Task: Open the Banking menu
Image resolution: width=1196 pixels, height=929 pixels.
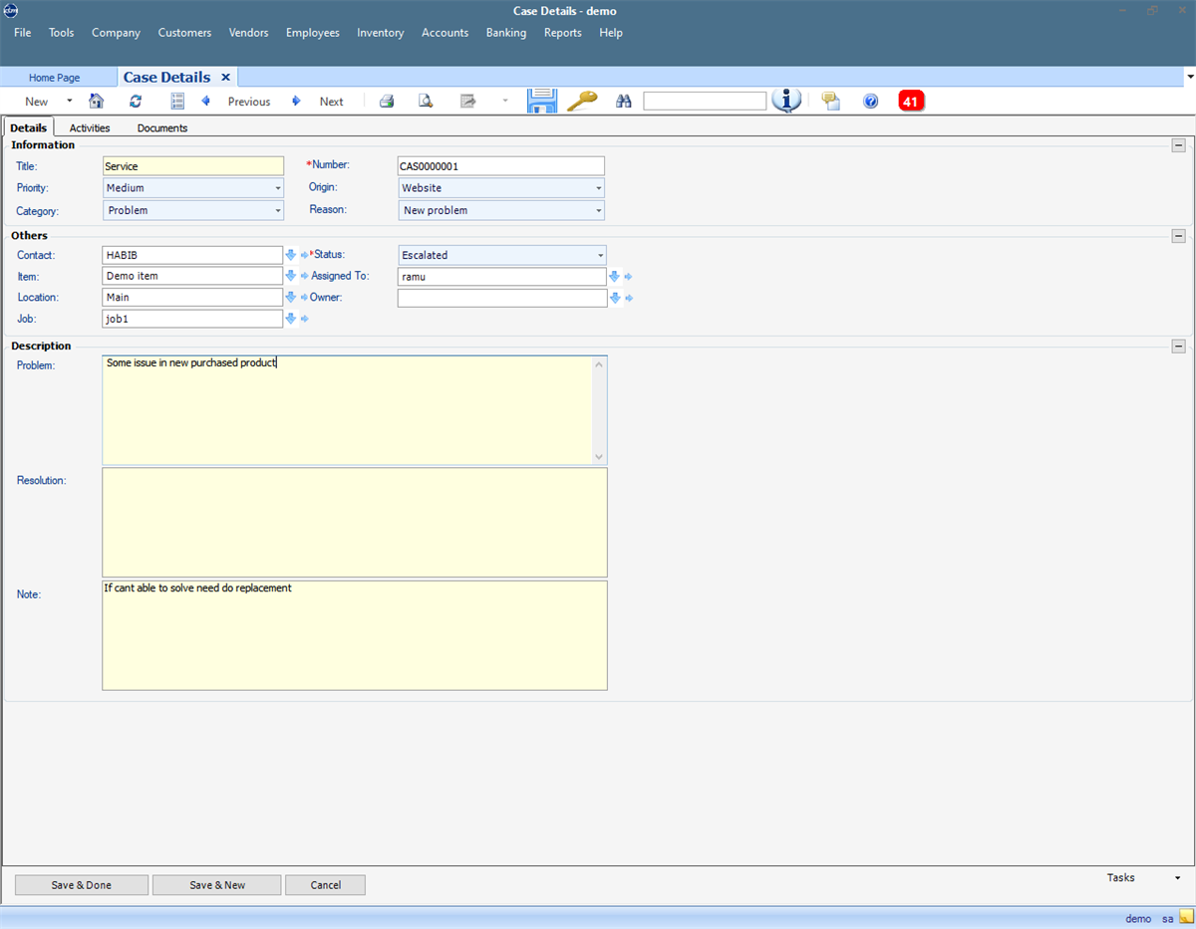Action: [x=506, y=33]
